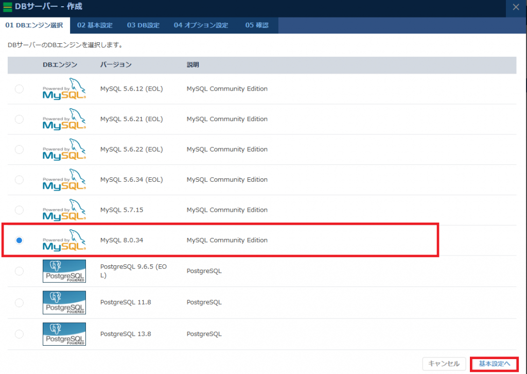Viewport: 527px width, 374px height.
Task: Click MySQL Community Edition in the 5.6.12 row
Action: [x=227, y=89]
